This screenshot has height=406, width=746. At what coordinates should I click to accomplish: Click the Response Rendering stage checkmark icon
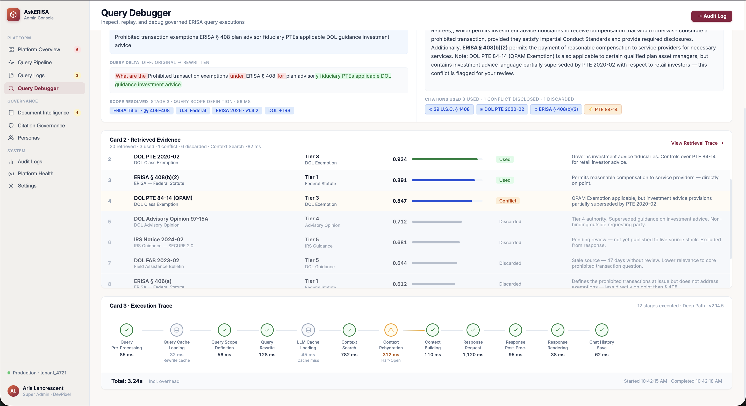click(x=557, y=330)
